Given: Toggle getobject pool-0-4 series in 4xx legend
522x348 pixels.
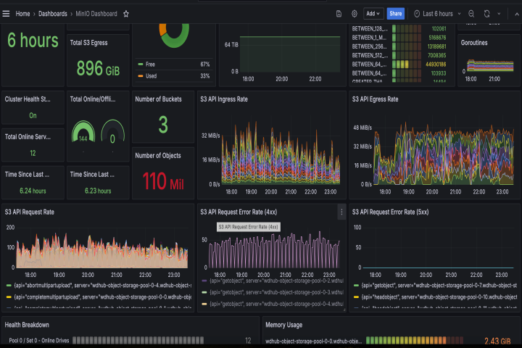Looking at the screenshot, I should tap(276, 304).
